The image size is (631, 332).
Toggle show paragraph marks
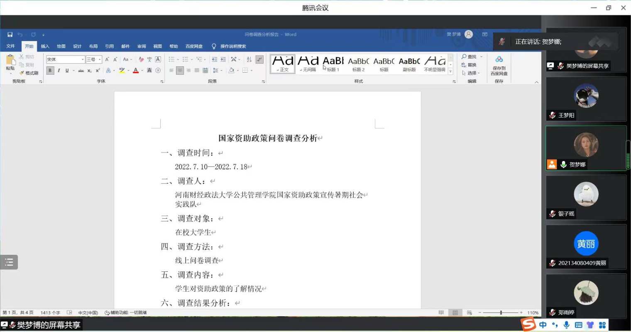point(259,59)
